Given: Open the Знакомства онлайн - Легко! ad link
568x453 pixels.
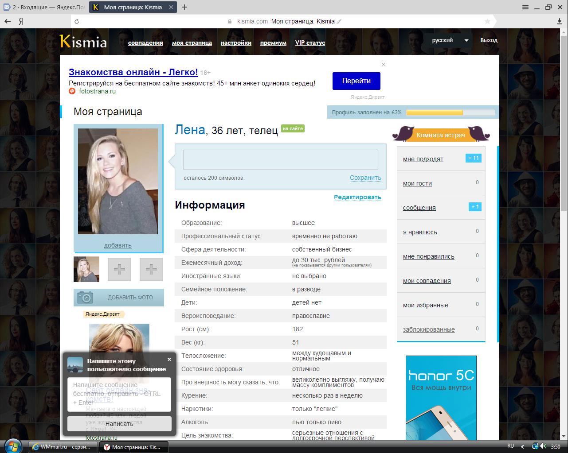Looking at the screenshot, I should [133, 72].
